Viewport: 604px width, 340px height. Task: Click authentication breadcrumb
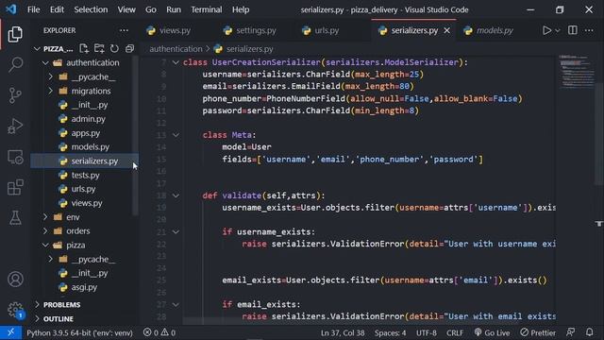176,49
